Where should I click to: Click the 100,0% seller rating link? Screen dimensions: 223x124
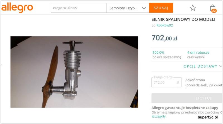coord(158,53)
